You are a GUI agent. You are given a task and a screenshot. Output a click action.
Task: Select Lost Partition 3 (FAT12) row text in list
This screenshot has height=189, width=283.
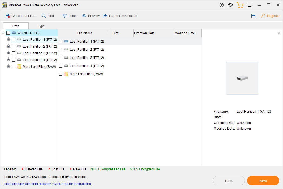[x=87, y=58]
